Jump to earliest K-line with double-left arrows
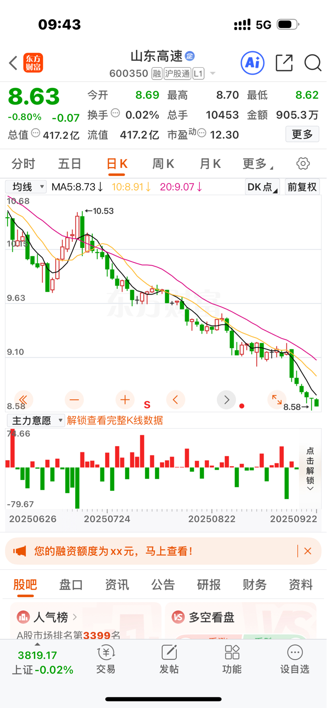Screen dimensions: 327x708 [23, 400]
